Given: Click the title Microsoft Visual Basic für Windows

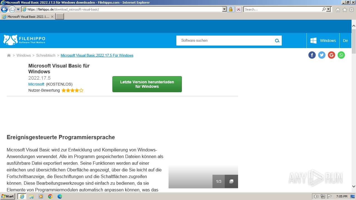Looking at the screenshot, I should [59, 69].
